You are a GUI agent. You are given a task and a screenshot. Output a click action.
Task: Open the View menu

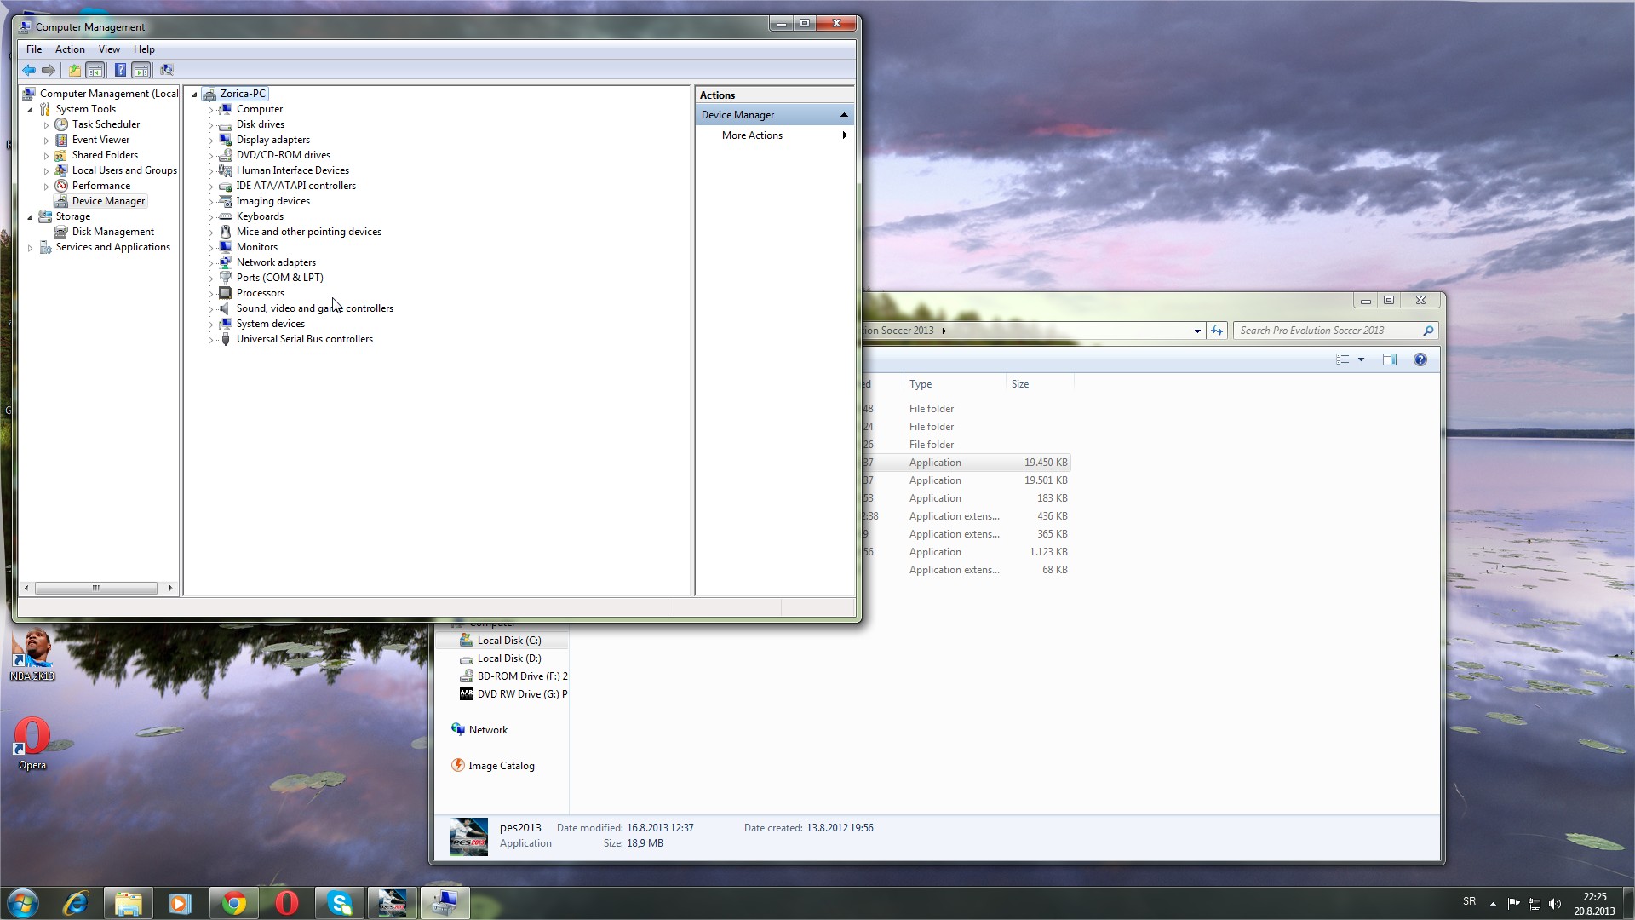[109, 49]
